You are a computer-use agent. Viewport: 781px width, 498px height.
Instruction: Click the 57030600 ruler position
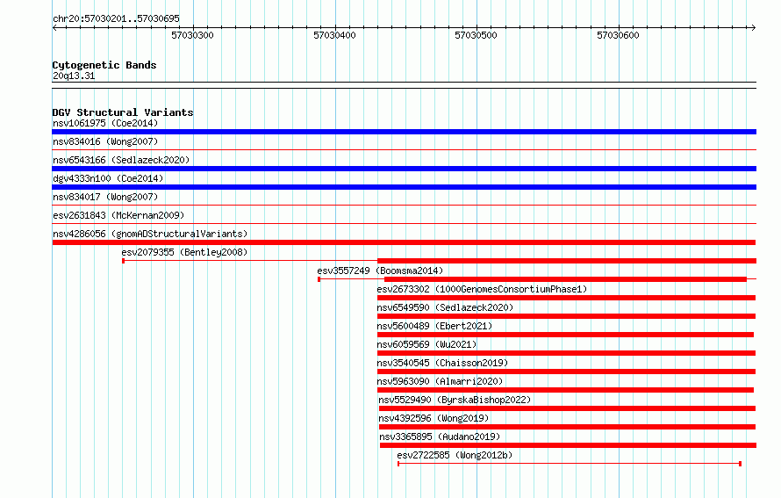(618, 35)
